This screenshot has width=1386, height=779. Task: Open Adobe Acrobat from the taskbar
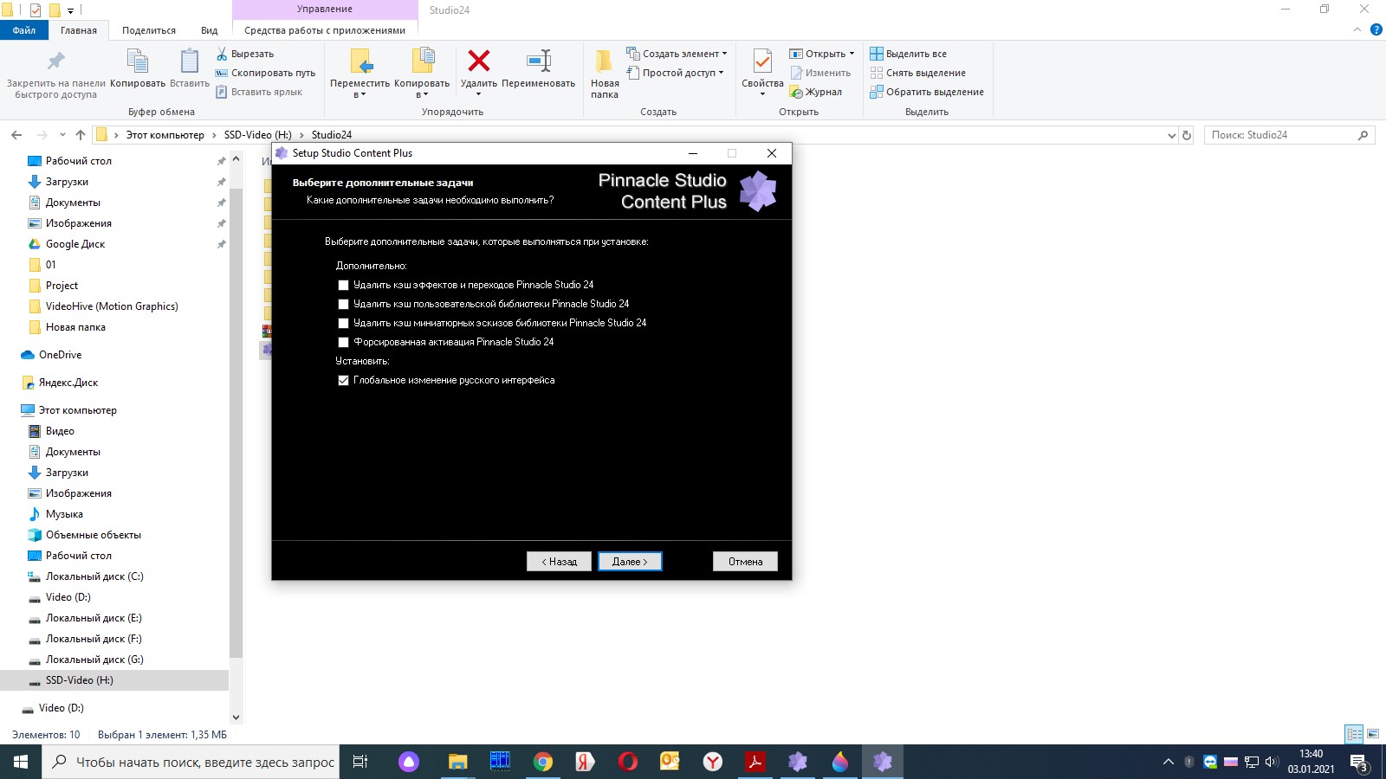[755, 762]
